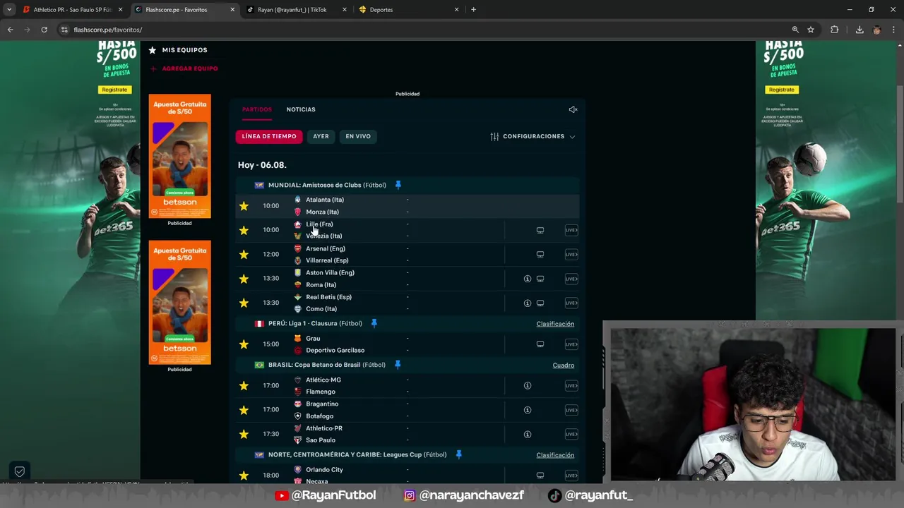Click the browser address bar
904x508 pixels.
[424, 30]
